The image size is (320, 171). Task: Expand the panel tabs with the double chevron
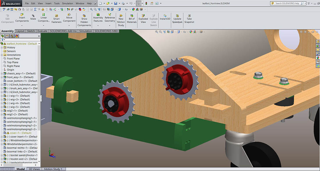pyautogui.click(x=39, y=36)
